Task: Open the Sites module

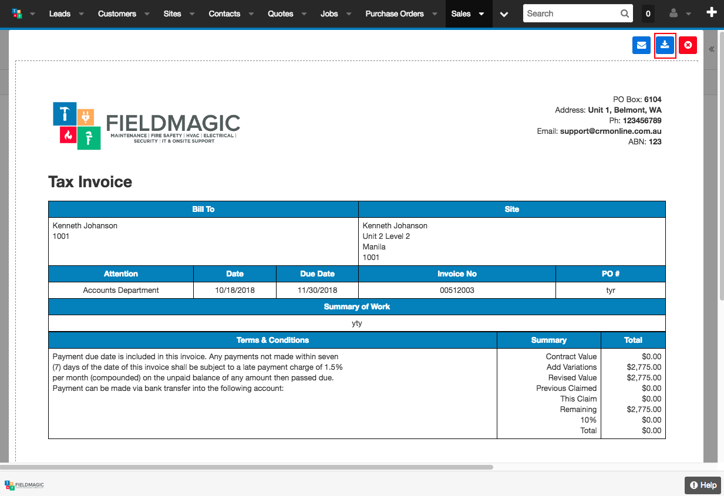Action: click(172, 14)
